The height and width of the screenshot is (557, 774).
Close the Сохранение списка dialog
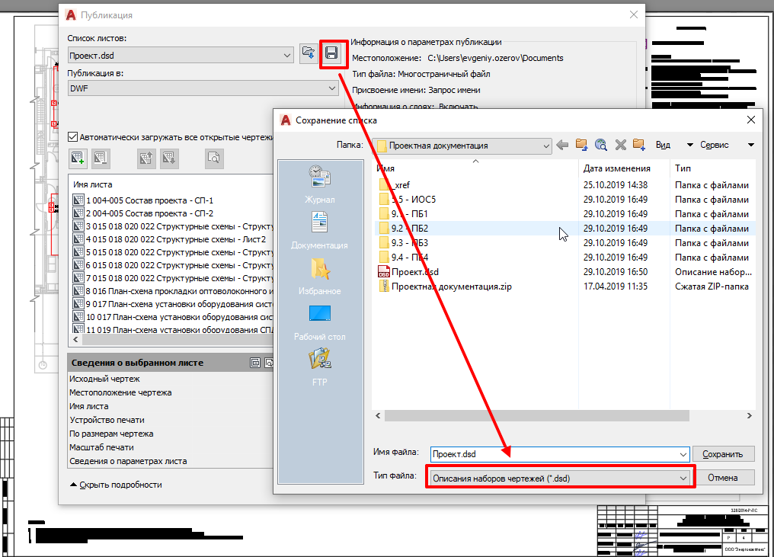pos(751,120)
